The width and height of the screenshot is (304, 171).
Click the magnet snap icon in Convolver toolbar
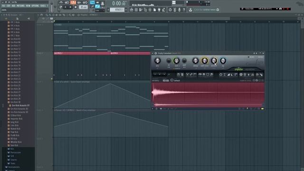[204, 75]
